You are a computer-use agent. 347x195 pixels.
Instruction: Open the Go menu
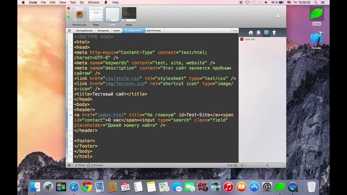point(82,2)
